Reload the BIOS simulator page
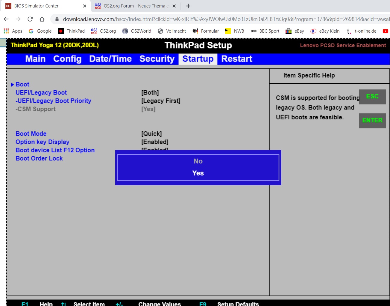The width and height of the screenshot is (390, 306). [x=30, y=19]
